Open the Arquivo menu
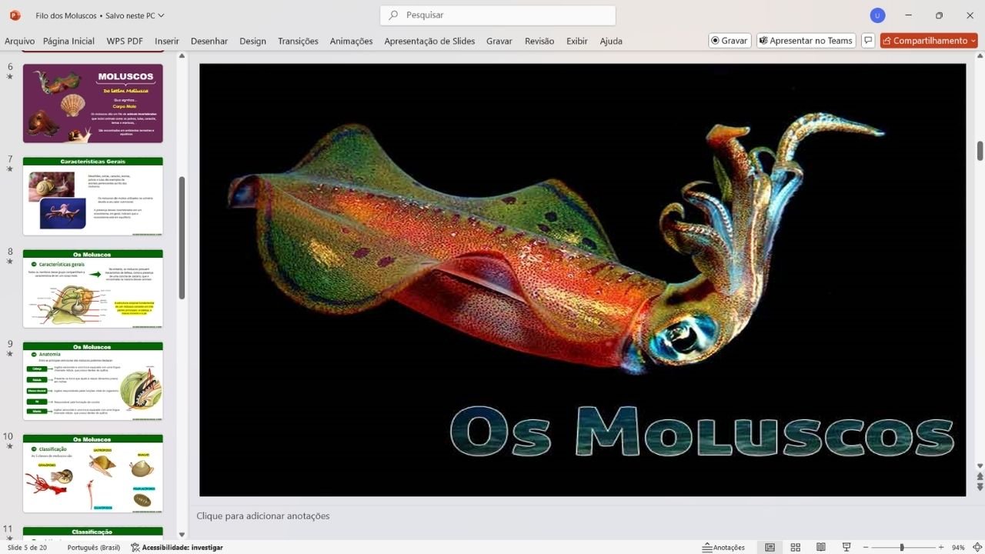The width and height of the screenshot is (985, 554). click(19, 41)
